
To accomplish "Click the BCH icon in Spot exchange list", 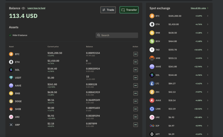I will pyautogui.click(x=152, y=41).
